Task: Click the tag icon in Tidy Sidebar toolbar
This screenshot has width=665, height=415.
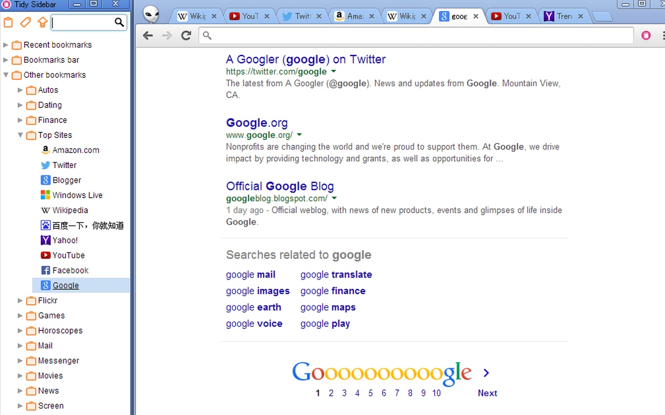Action: point(25,22)
